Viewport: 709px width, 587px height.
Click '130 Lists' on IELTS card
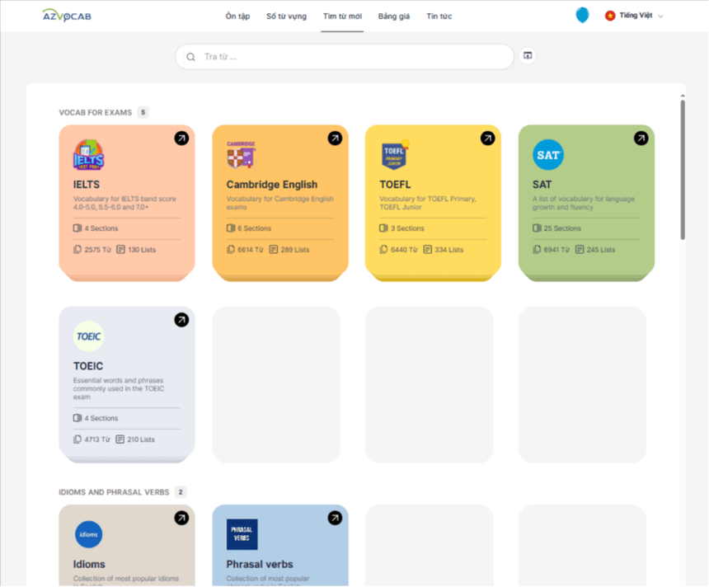142,250
